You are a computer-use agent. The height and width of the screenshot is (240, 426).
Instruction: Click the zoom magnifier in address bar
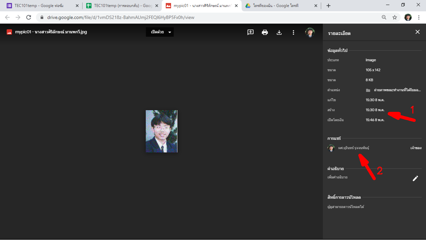[384, 17]
